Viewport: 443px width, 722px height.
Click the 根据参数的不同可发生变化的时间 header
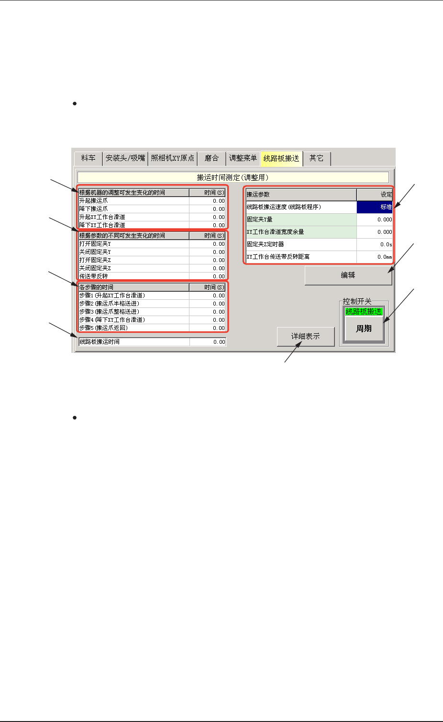pos(134,236)
